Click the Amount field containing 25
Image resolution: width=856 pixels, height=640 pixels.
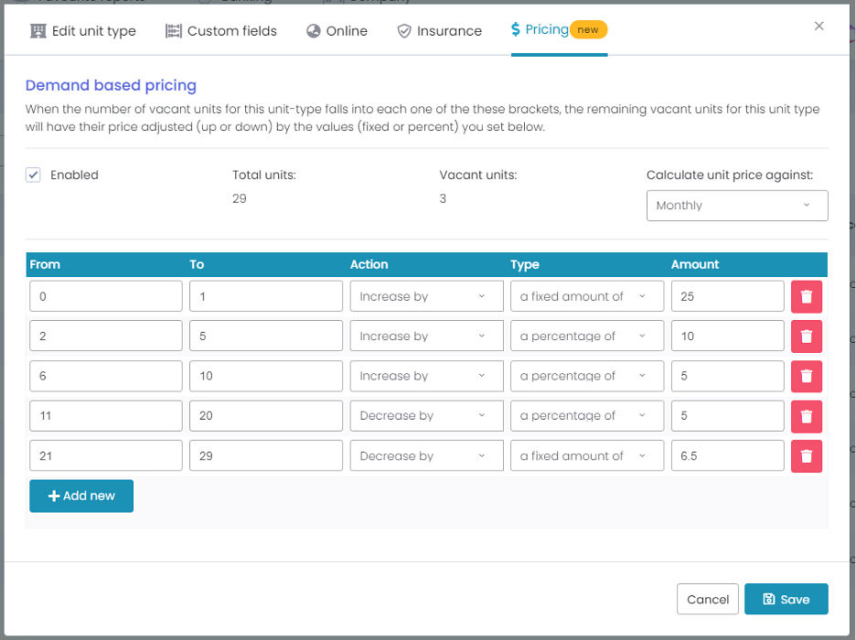point(728,296)
